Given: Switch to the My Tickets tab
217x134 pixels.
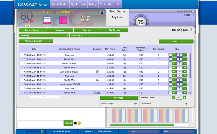Looking at the screenshot, I should pyautogui.click(x=114, y=30).
